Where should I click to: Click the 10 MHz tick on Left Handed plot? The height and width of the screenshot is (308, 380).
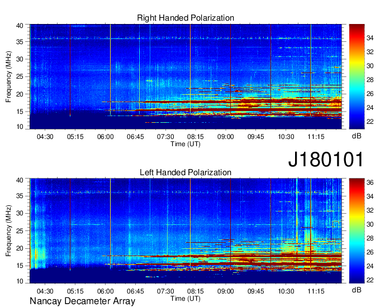coord(20,281)
